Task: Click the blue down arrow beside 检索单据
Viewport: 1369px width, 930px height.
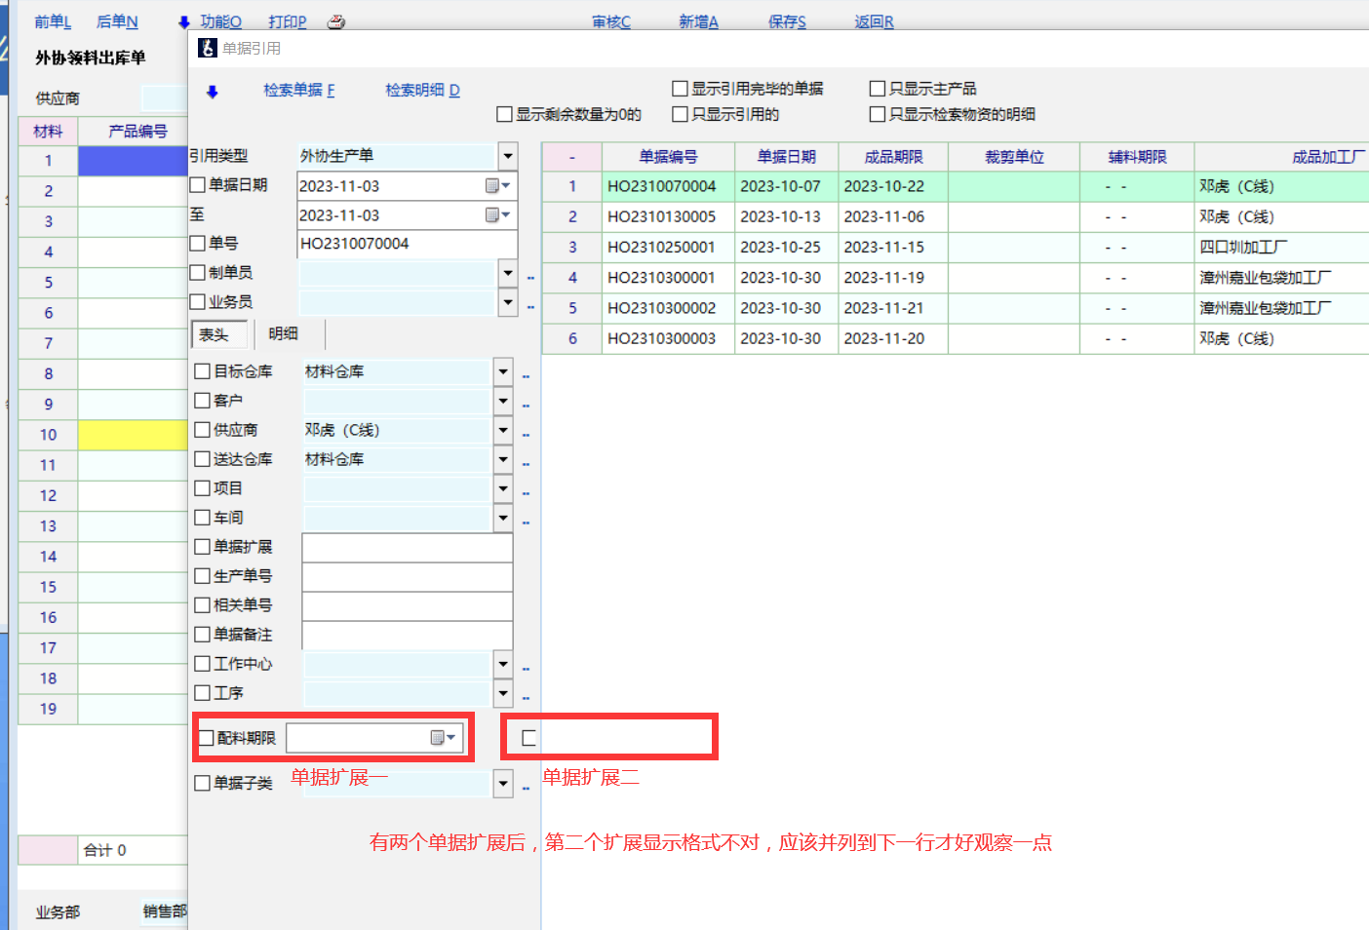Action: point(212,92)
